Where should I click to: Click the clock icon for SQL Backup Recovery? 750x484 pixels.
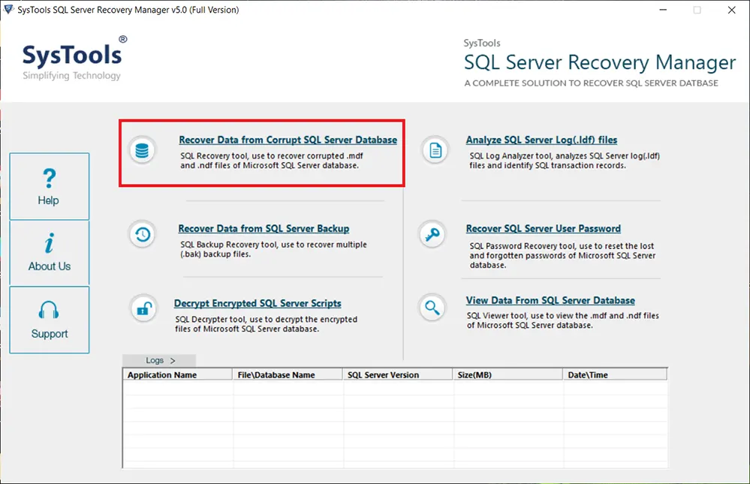click(x=143, y=234)
